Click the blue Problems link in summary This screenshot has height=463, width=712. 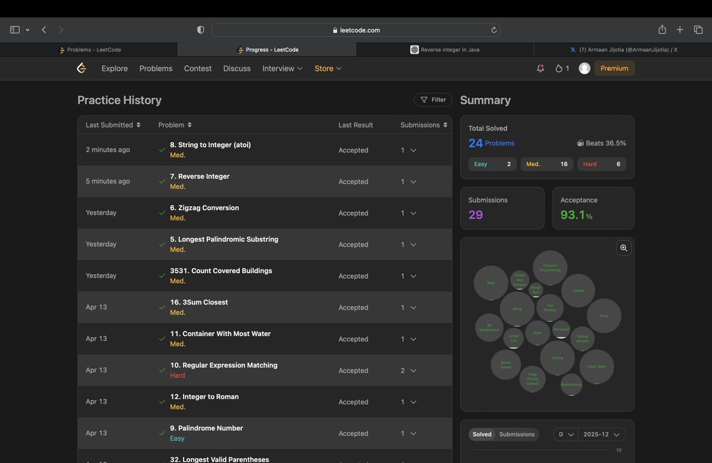pyautogui.click(x=499, y=143)
